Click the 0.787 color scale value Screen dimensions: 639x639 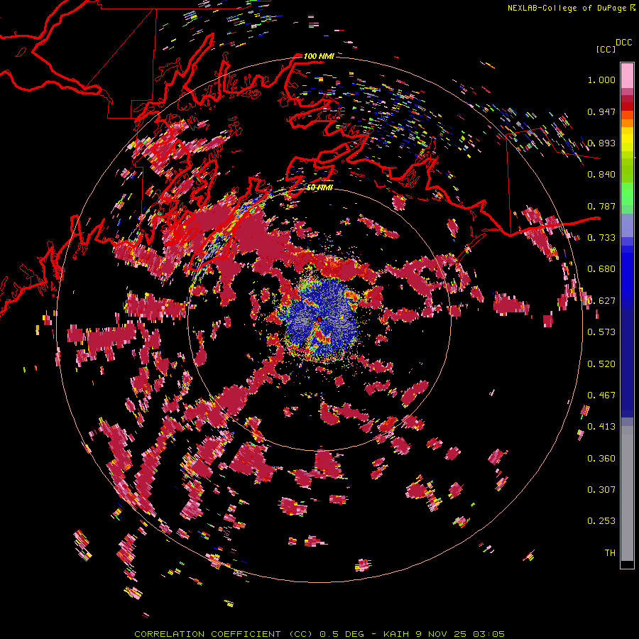tap(601, 206)
